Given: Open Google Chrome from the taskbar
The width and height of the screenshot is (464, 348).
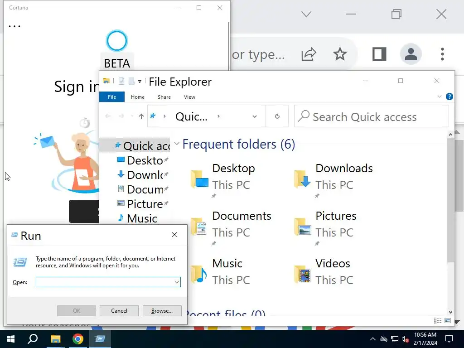Looking at the screenshot, I should coord(78,339).
